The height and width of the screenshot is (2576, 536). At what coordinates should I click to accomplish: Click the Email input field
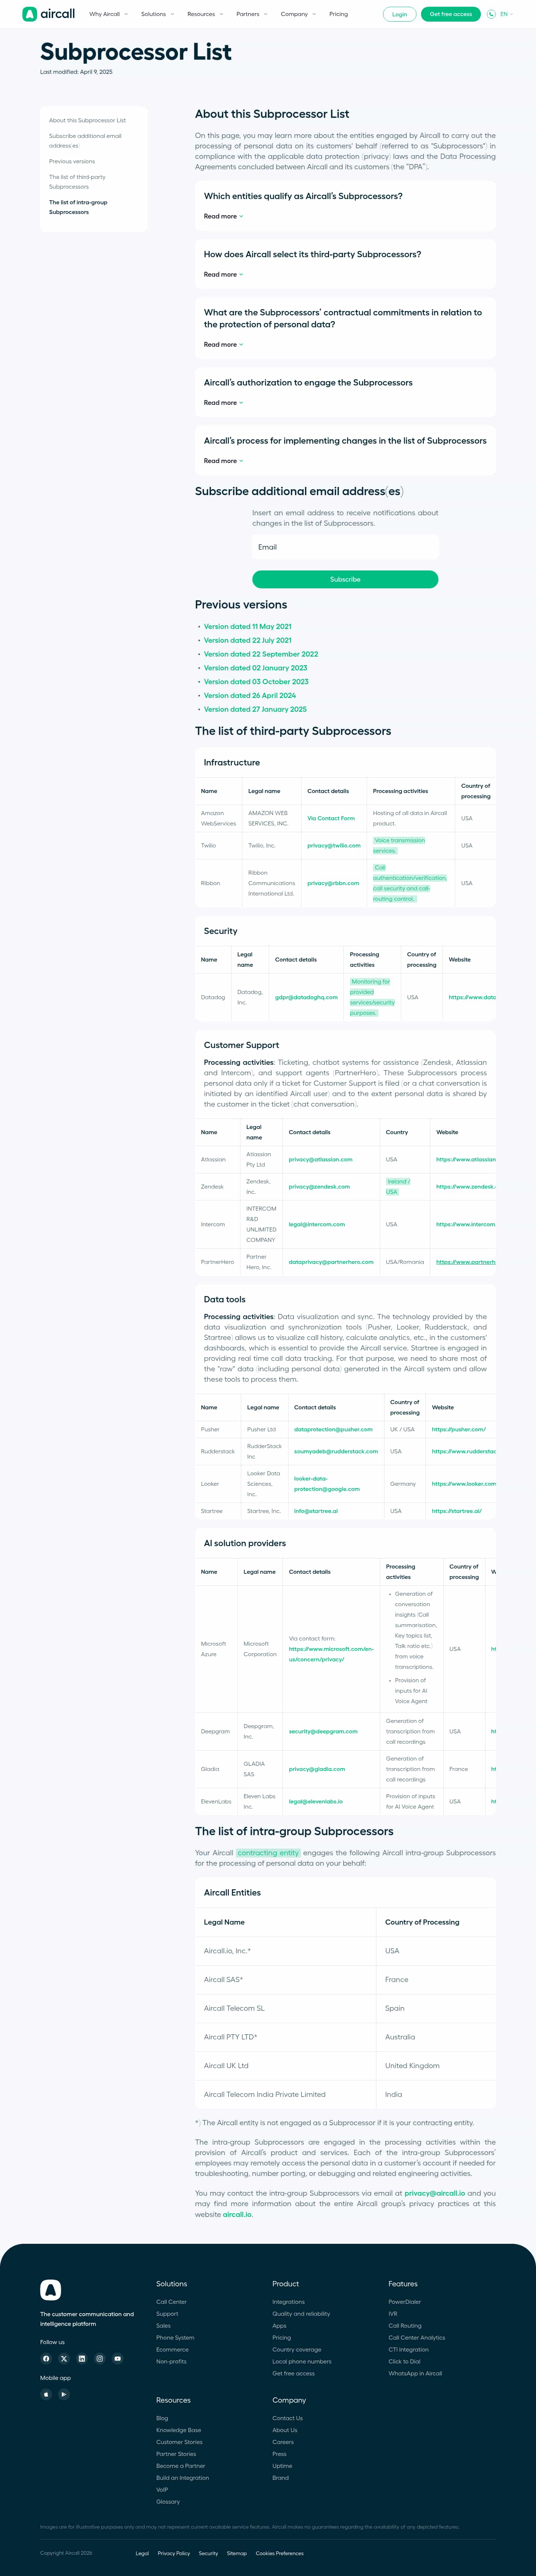(344, 547)
